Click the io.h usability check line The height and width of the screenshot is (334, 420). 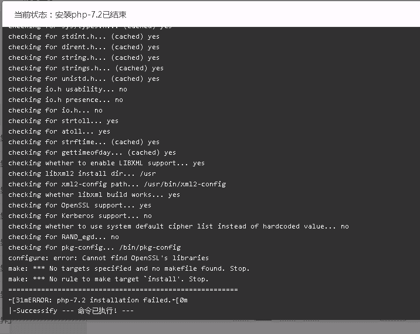coord(68,90)
